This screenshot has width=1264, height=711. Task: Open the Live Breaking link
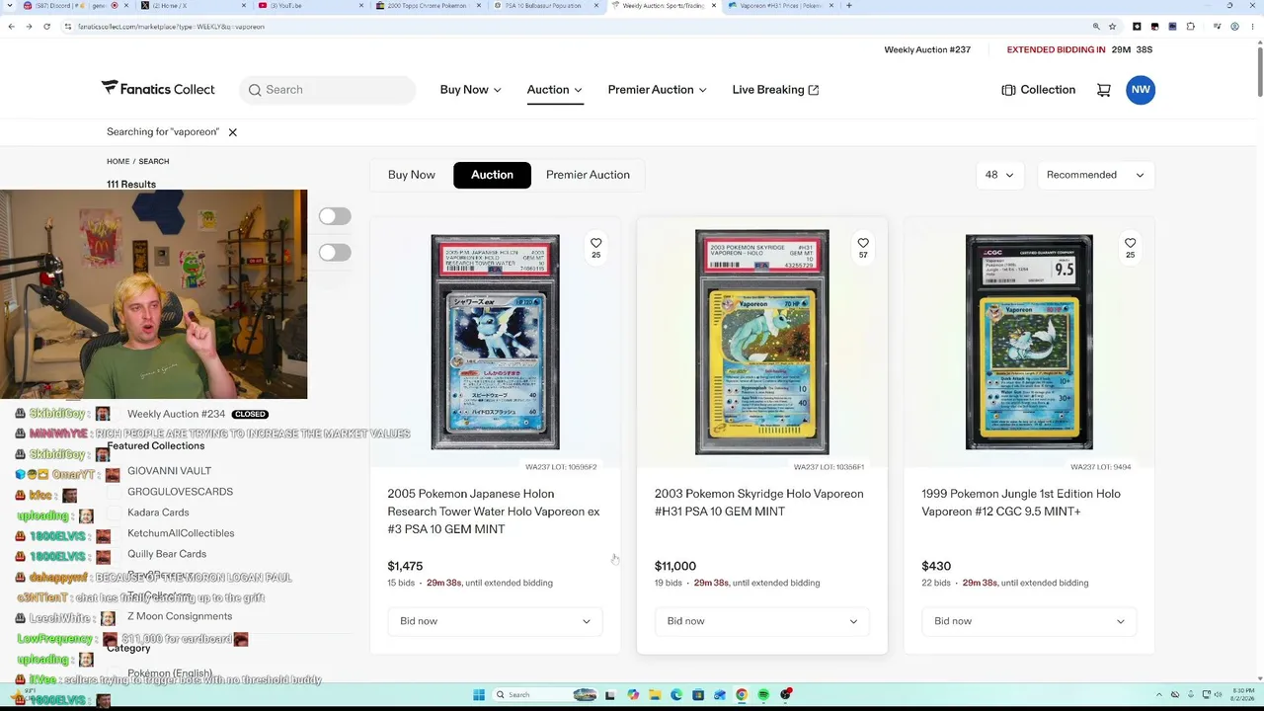coord(775,90)
